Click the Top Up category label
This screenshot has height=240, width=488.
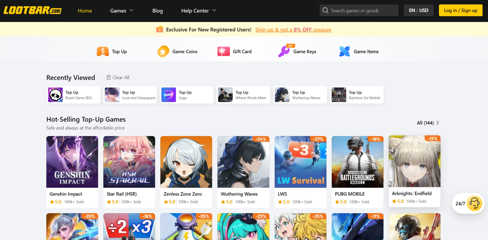coord(119,52)
